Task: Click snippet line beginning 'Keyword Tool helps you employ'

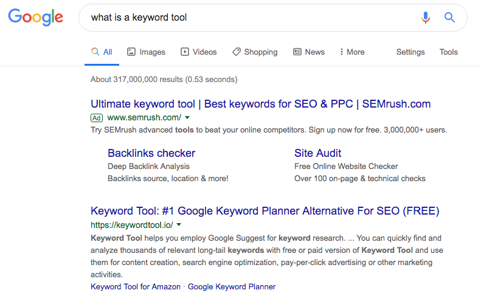Action: [x=266, y=238]
